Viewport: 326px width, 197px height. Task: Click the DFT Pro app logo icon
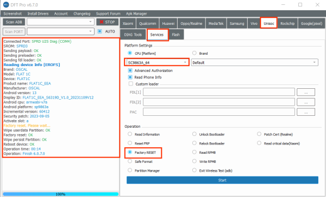click(6, 5)
